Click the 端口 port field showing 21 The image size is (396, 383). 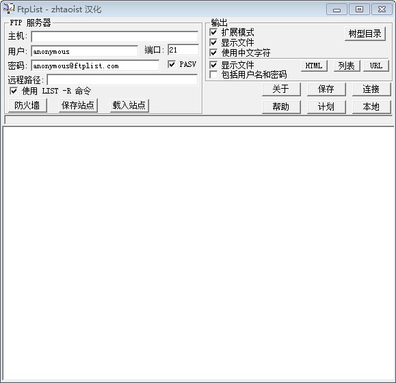pyautogui.click(x=183, y=50)
